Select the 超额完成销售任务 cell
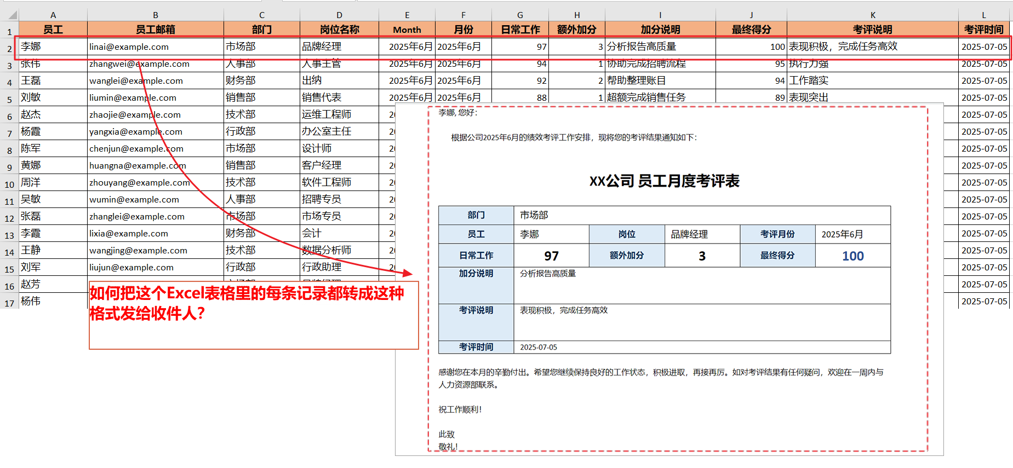The image size is (1013, 468). coord(660,97)
